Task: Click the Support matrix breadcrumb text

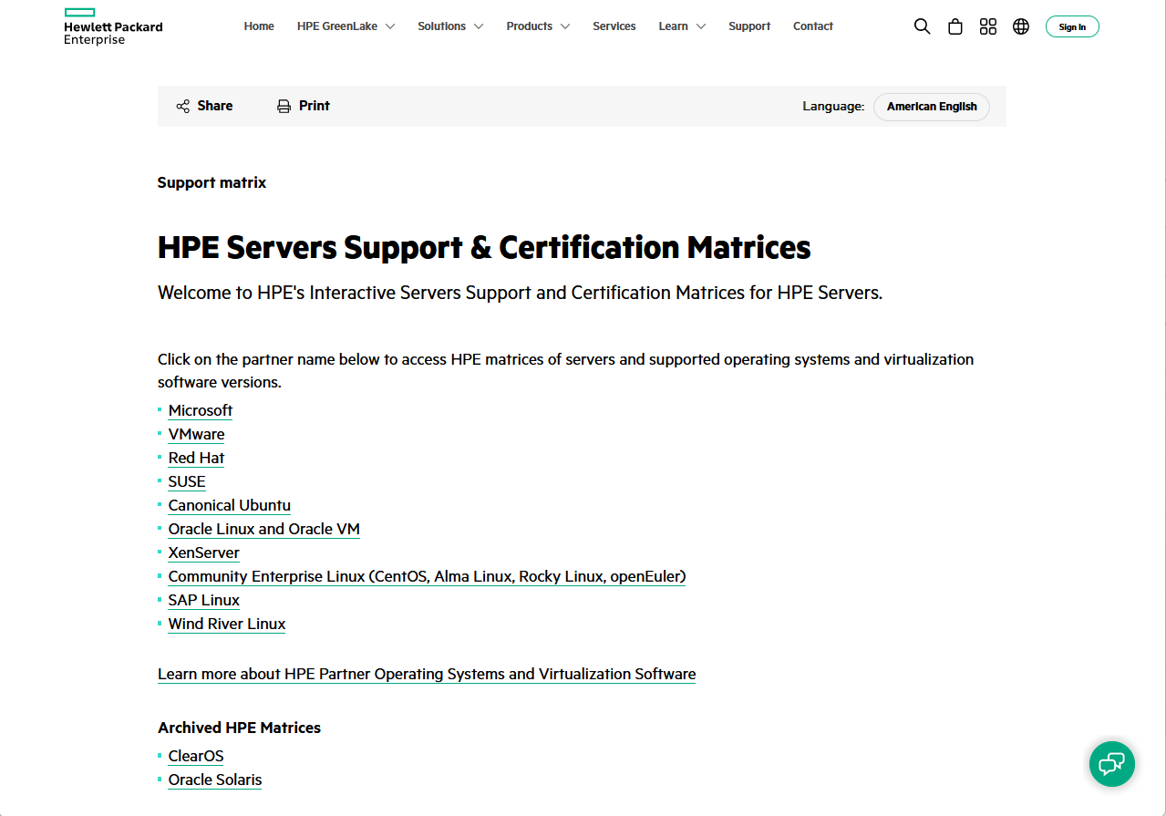Action: [x=212, y=182]
